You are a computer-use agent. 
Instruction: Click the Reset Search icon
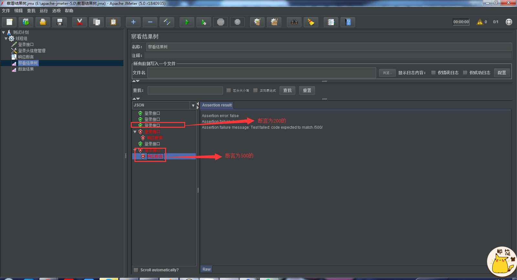click(x=311, y=22)
